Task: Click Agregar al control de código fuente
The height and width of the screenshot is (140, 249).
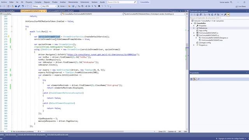Action: tap(231, 138)
